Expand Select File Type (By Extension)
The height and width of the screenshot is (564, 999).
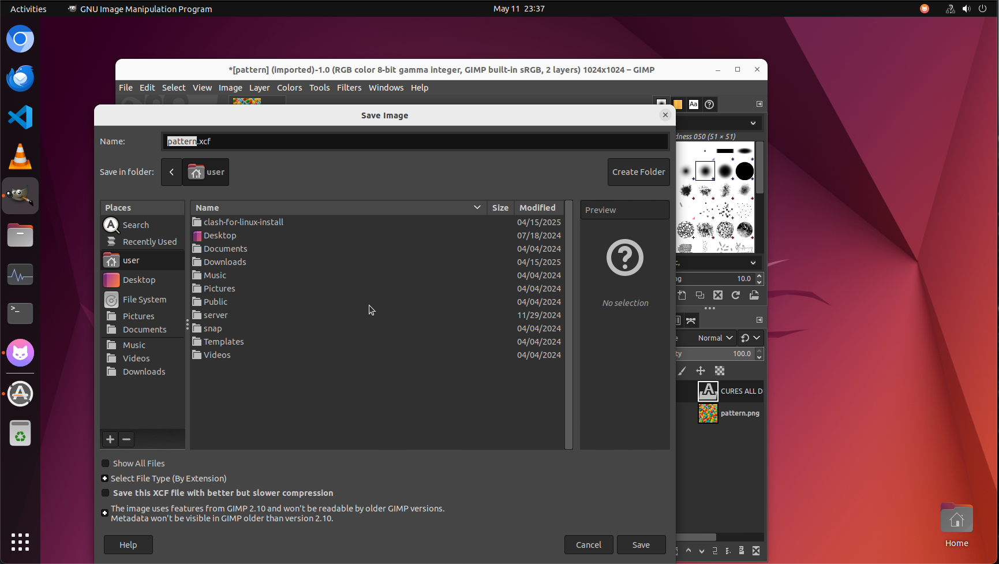click(104, 478)
